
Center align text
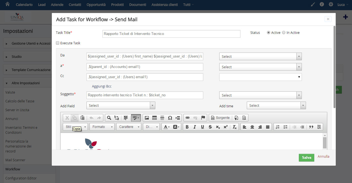(x=252, y=127)
